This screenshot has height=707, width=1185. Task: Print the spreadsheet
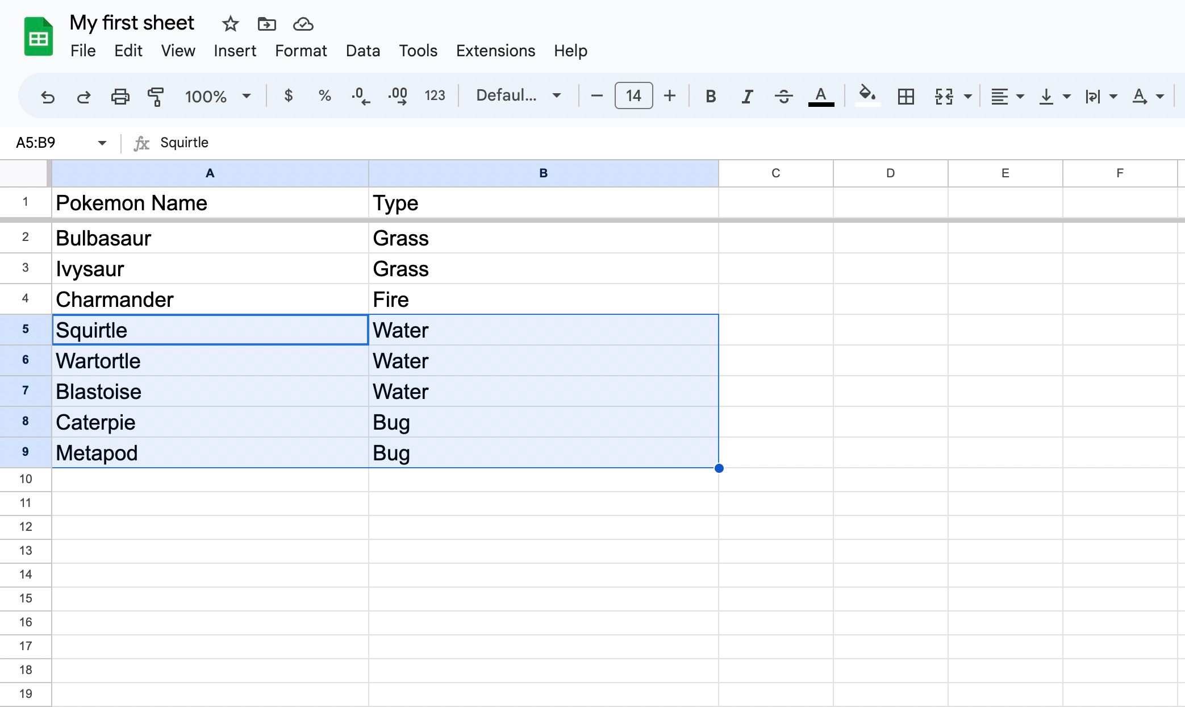(x=120, y=96)
